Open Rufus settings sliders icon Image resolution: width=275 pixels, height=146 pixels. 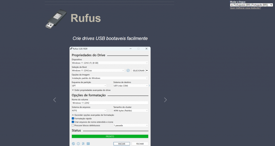click(x=83, y=144)
